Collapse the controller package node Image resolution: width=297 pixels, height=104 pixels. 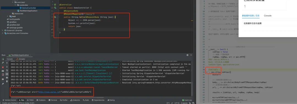15,5
